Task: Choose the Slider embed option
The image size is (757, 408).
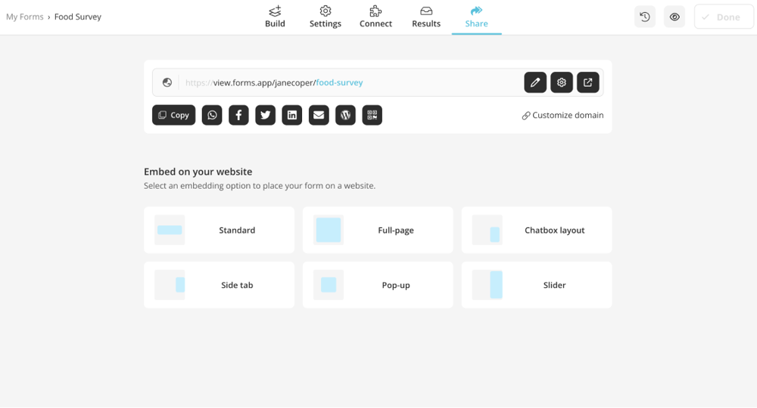Action: [537, 285]
